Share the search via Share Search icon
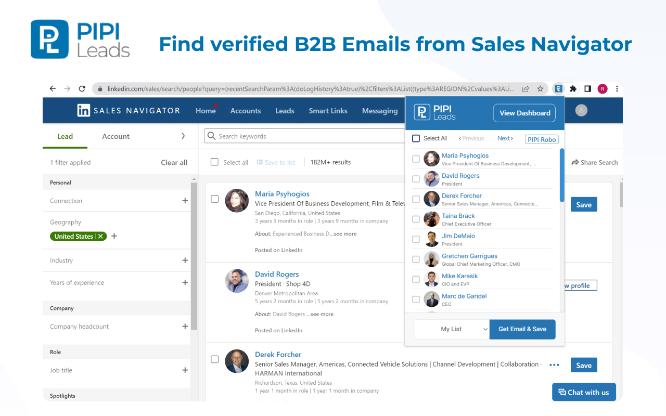 click(x=594, y=162)
